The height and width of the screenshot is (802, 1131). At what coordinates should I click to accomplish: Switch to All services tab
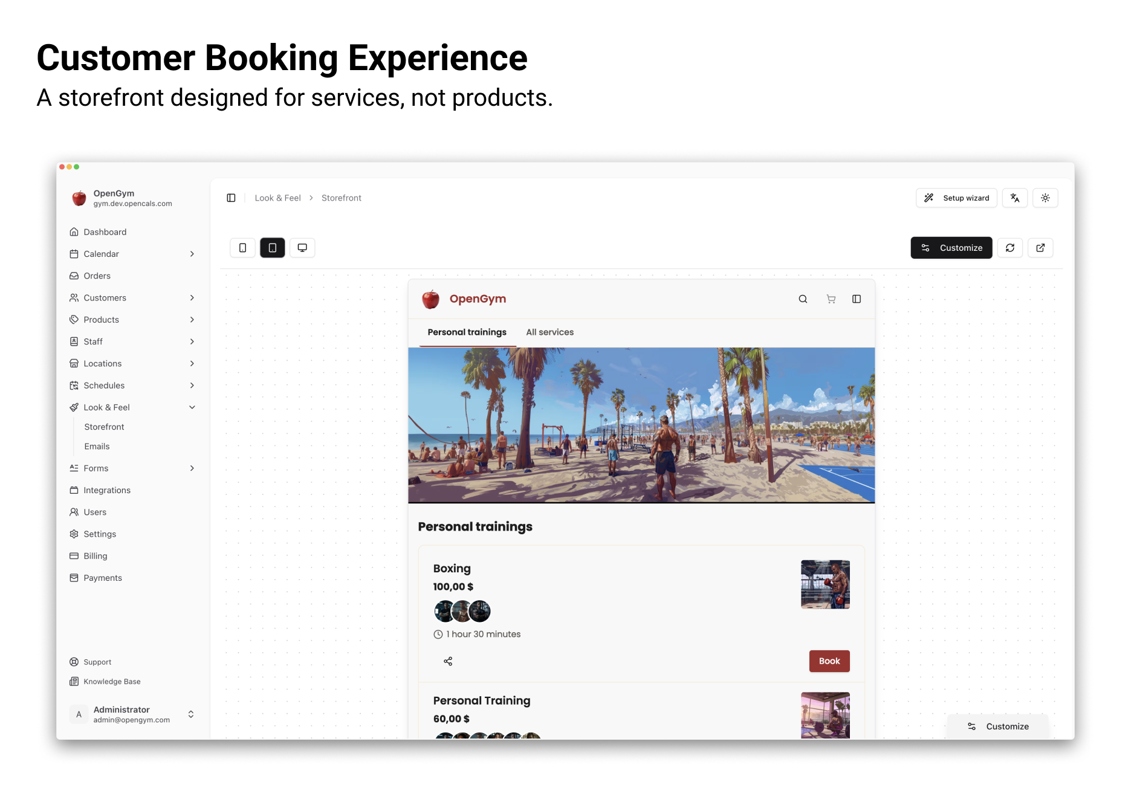[549, 332]
